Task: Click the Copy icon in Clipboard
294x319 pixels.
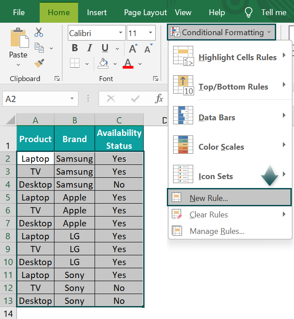Action: 39,48
